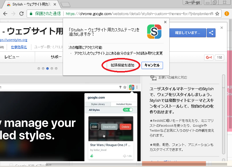This screenshot has height=167, width=232.
Task: Click the URL address bar field
Action: 124,14
